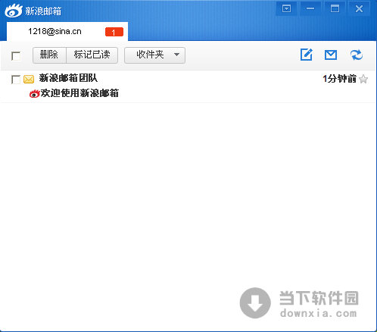Click the 新浪邮箱 title text
The width and height of the screenshot is (377, 332).
(43, 11)
